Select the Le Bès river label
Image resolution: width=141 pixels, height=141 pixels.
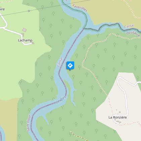click(x=61, y=100)
